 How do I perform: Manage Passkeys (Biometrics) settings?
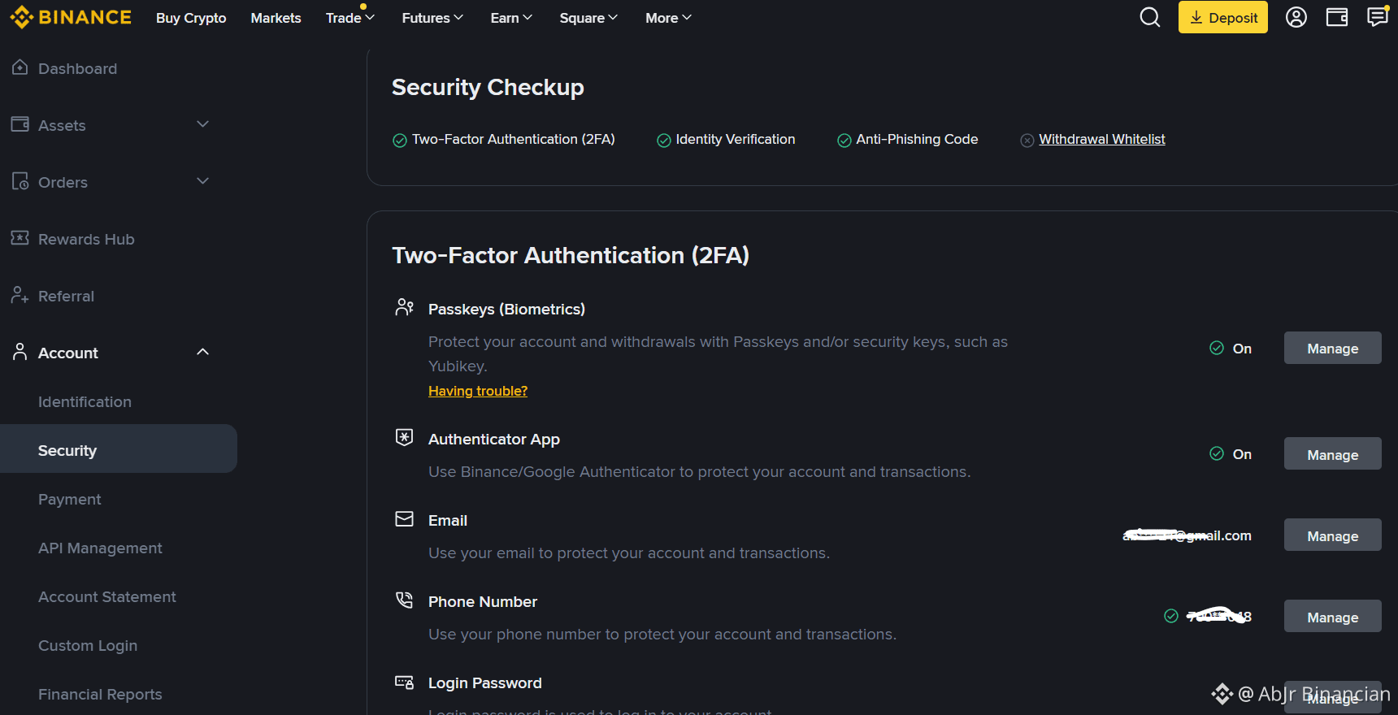[1332, 349]
